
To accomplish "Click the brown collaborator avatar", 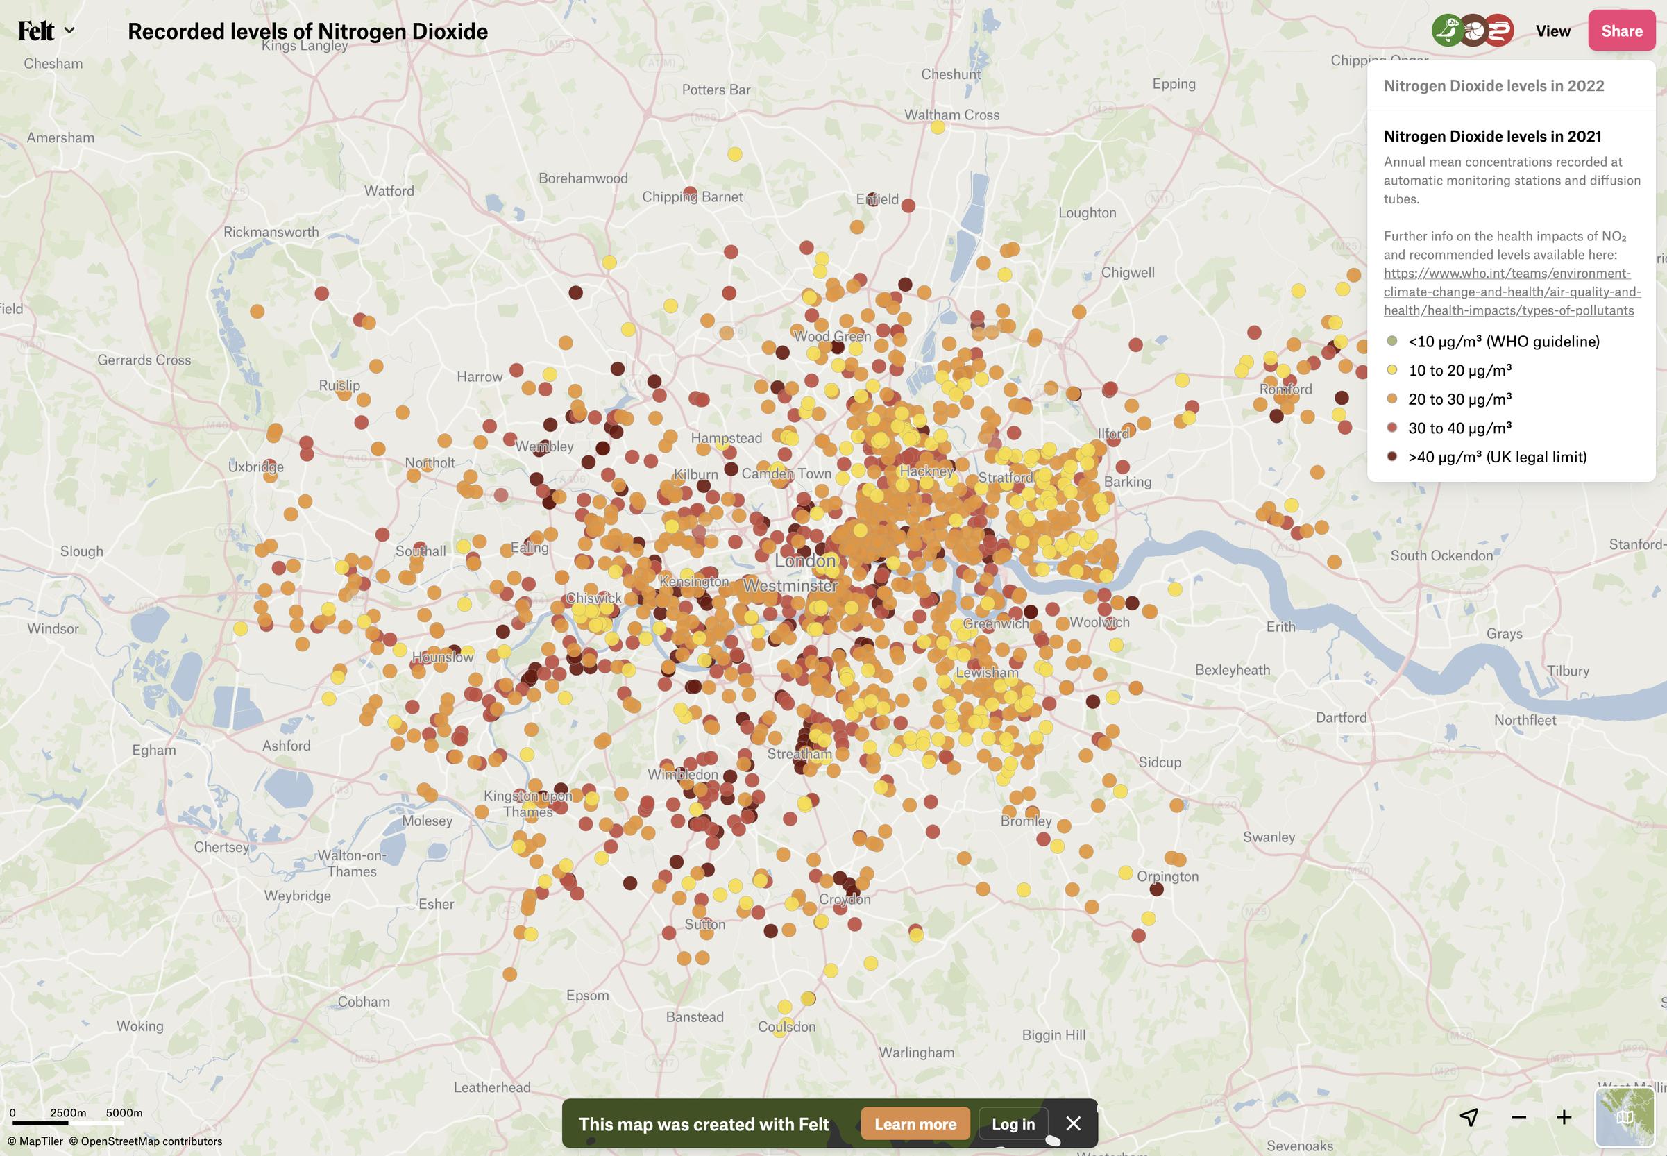I will (x=1472, y=31).
